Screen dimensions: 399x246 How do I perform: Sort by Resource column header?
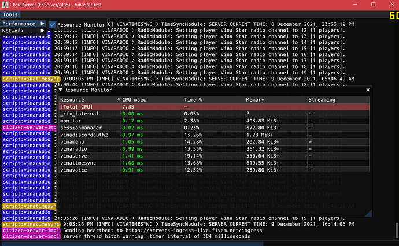(90, 100)
